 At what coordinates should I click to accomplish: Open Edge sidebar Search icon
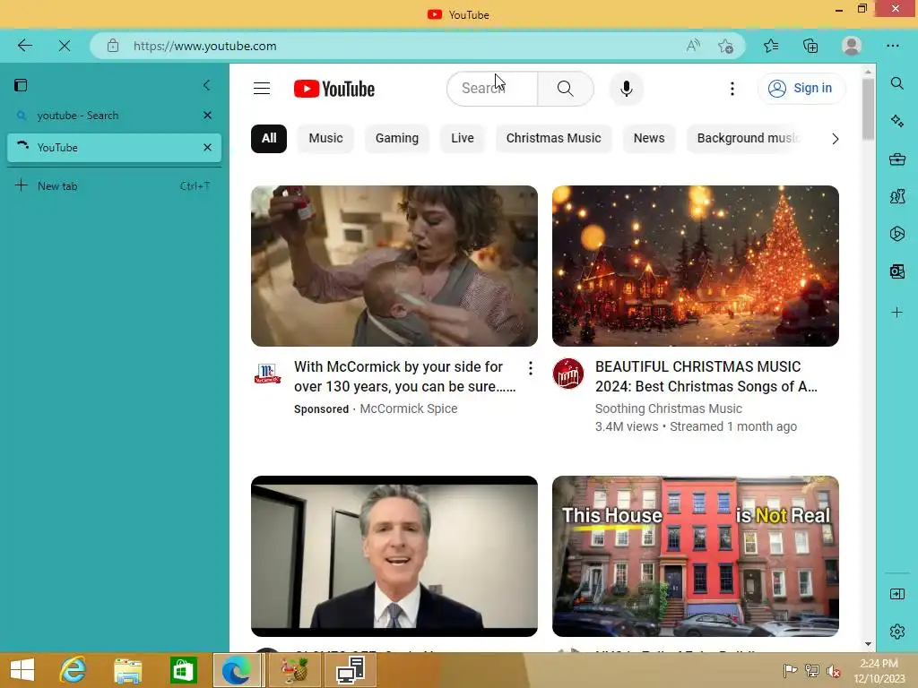896,83
